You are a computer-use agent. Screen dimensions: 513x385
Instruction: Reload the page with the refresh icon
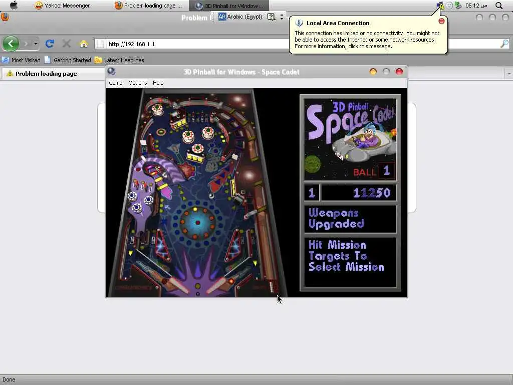click(50, 44)
